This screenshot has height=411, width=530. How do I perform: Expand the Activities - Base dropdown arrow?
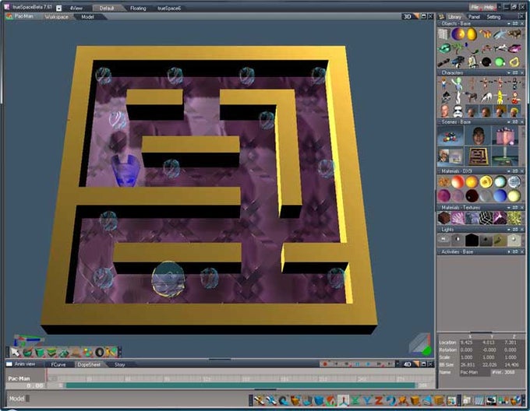point(508,251)
